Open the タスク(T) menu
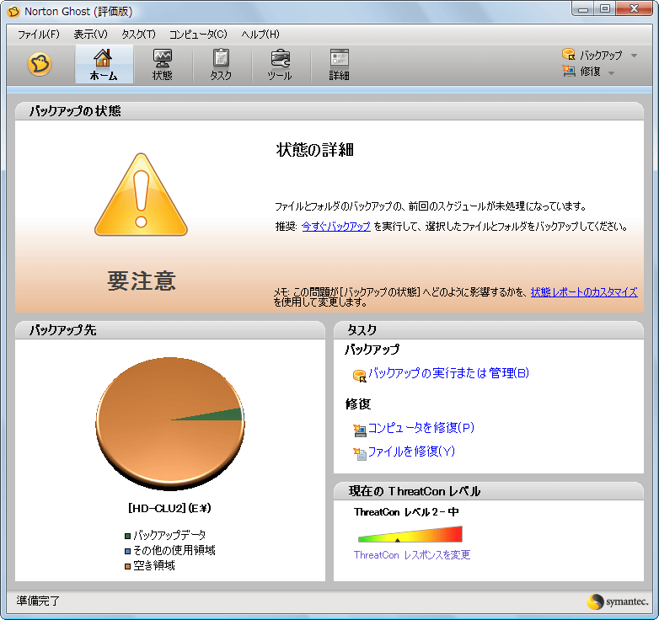This screenshot has height=620, width=659. [138, 34]
